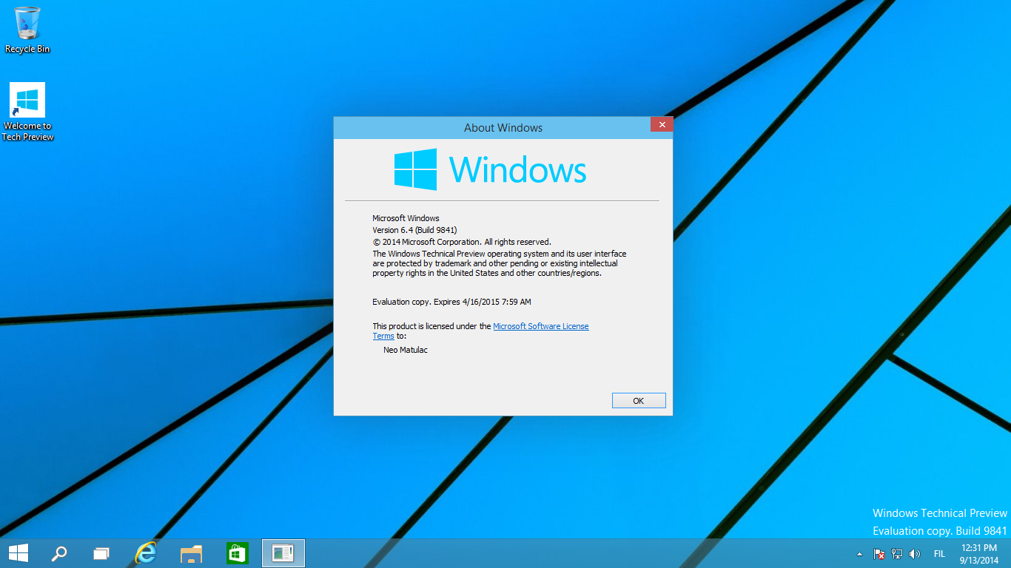Select the active About Windows taskbar button
The height and width of the screenshot is (568, 1011).
283,552
